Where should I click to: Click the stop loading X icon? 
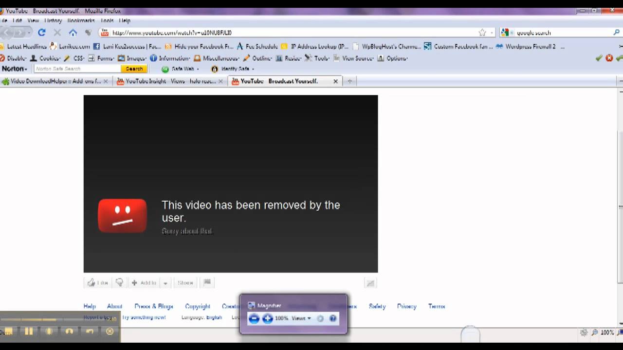[57, 33]
